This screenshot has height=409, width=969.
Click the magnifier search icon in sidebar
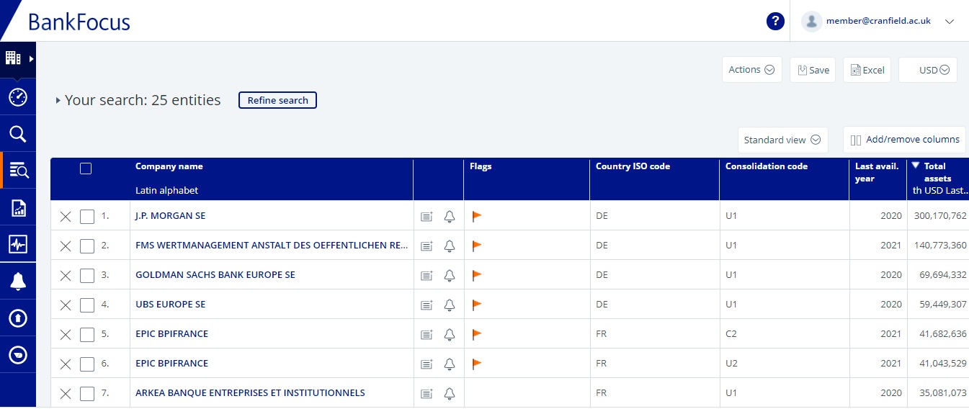17,134
